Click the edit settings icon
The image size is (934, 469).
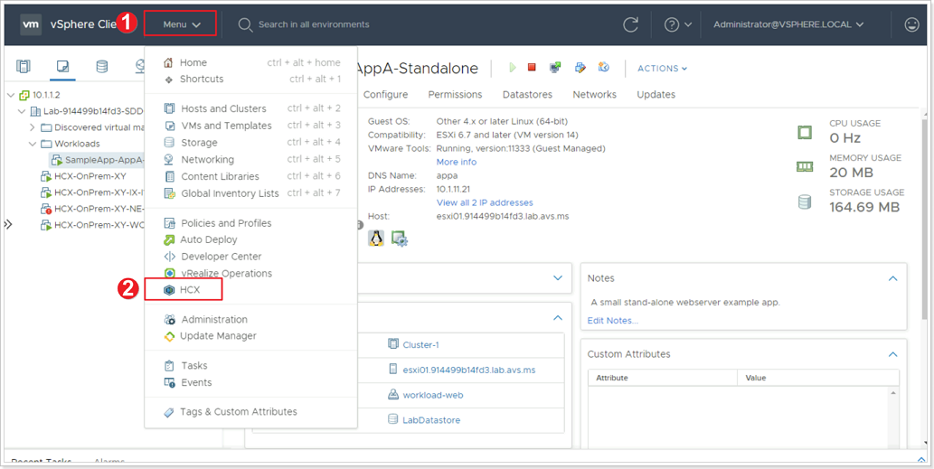(x=580, y=68)
